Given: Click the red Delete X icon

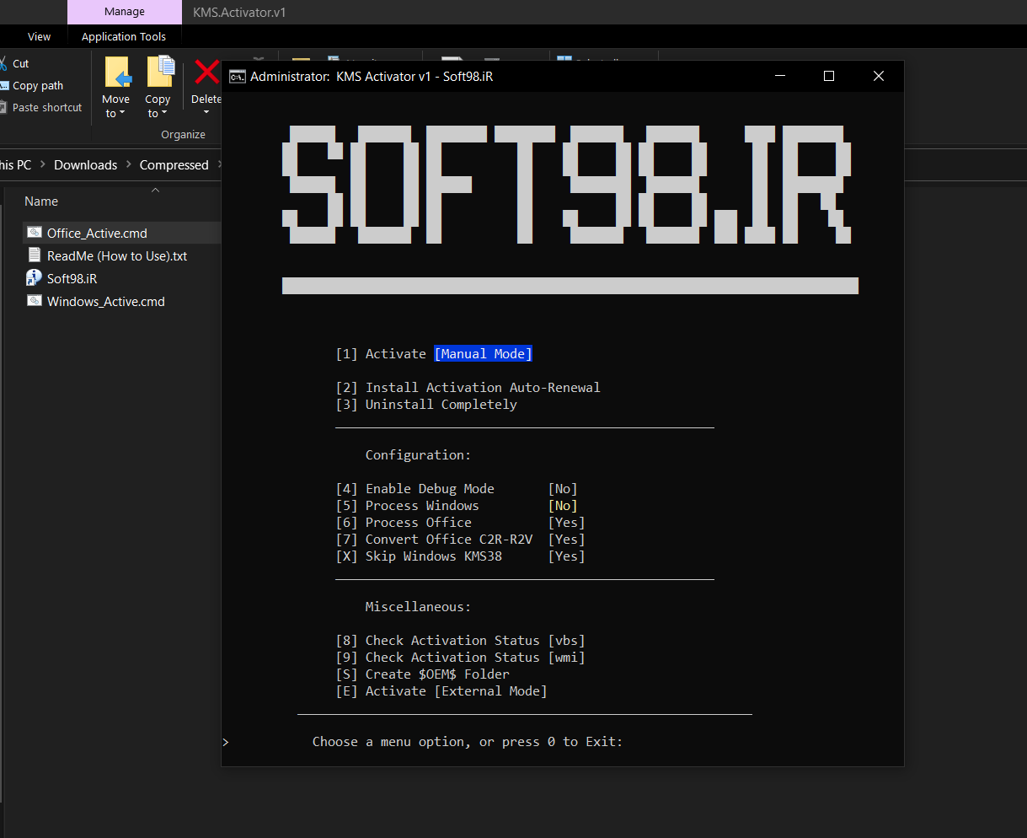Looking at the screenshot, I should [x=206, y=73].
